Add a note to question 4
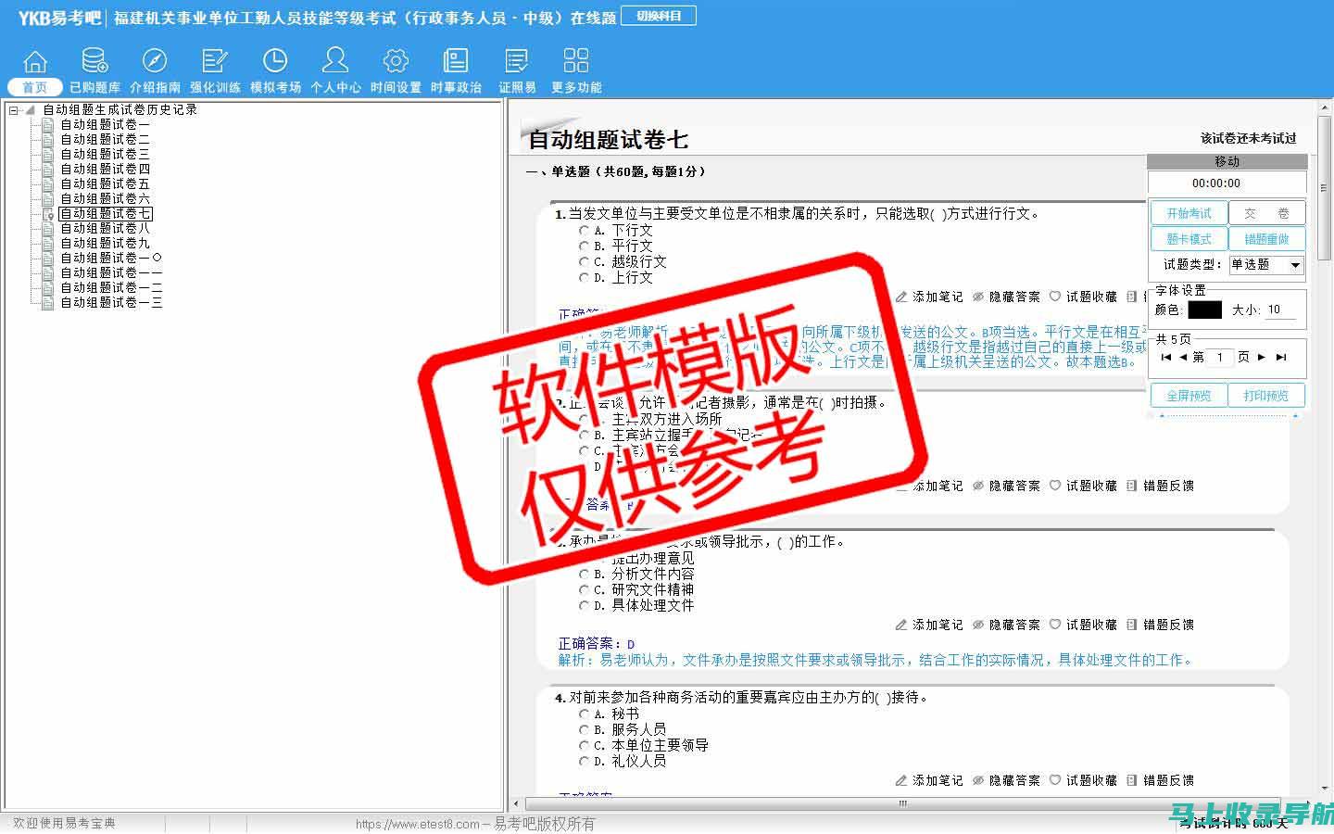Image resolution: width=1334 pixels, height=834 pixels. (929, 780)
